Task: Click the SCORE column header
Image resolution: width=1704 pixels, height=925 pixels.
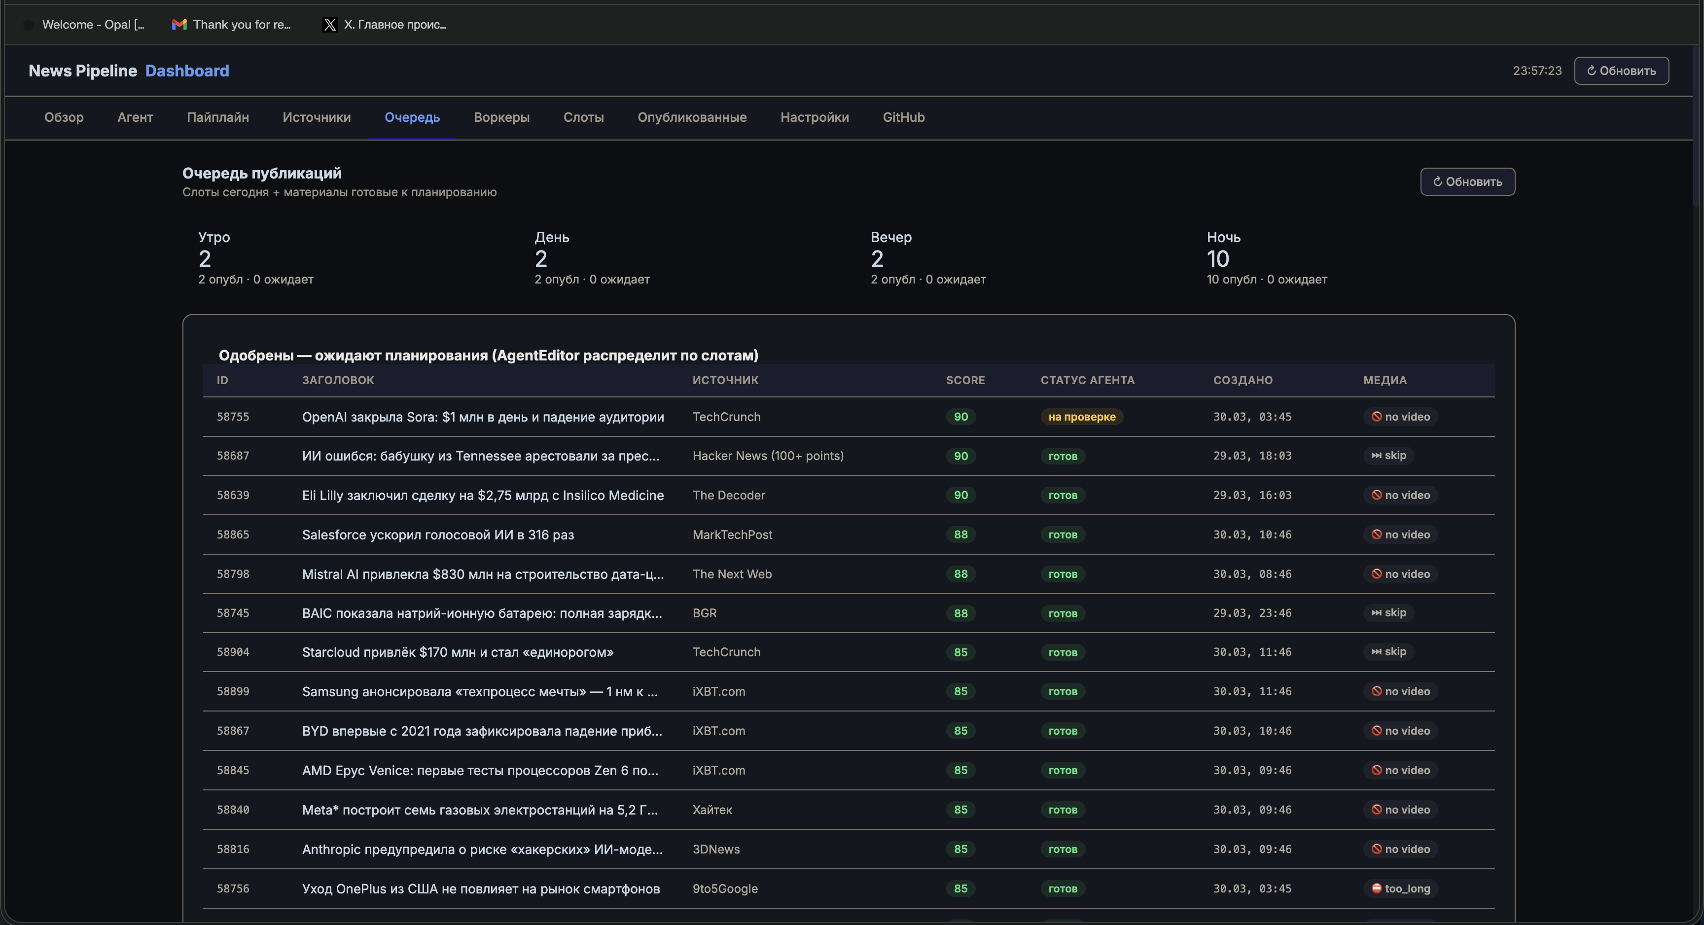Action: 965,380
